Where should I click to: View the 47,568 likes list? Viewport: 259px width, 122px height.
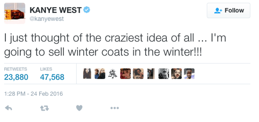(52, 77)
